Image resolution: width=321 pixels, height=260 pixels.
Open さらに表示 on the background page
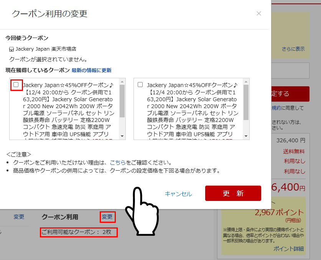point(293,49)
